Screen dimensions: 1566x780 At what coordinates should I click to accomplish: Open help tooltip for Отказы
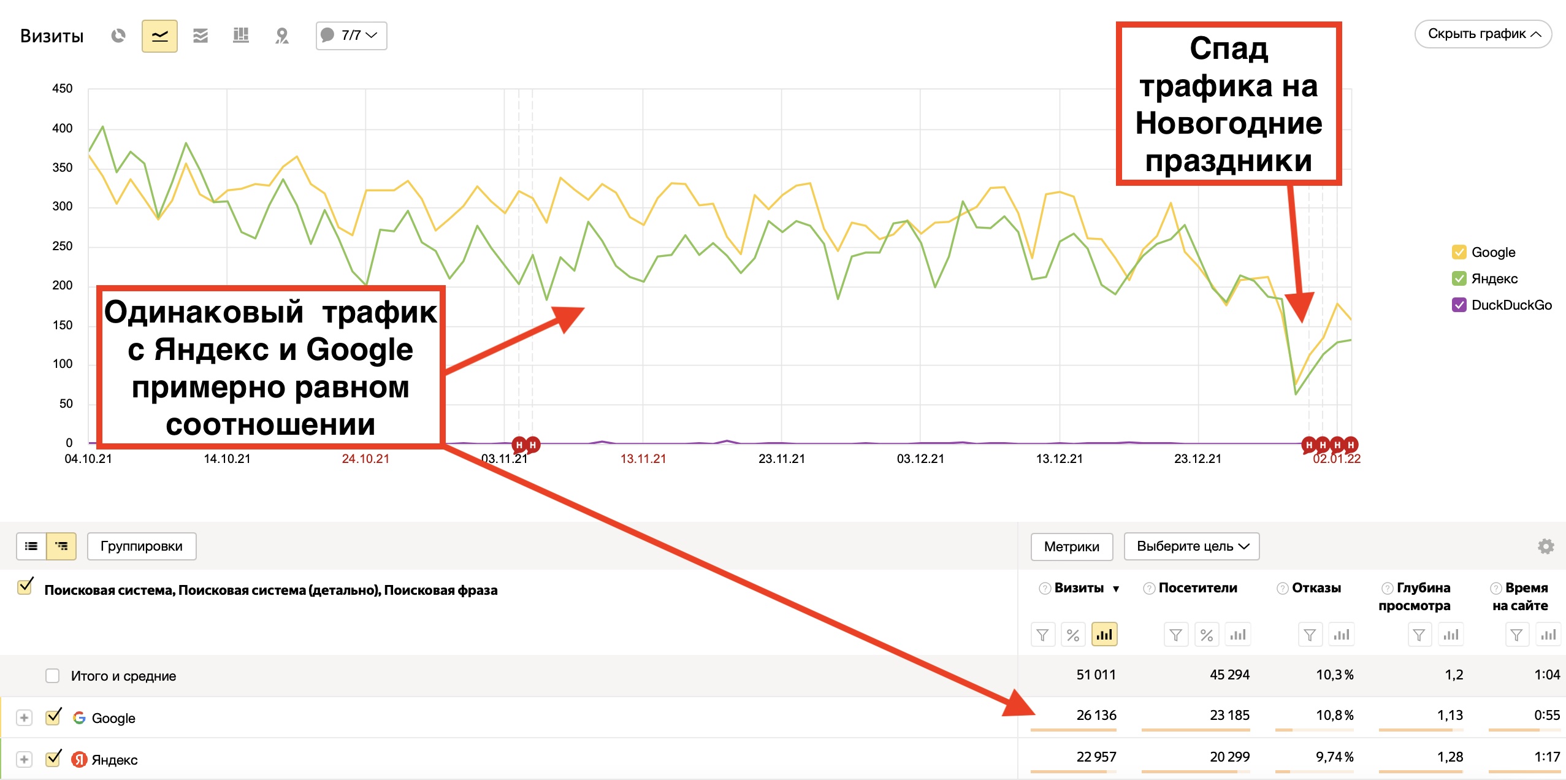coord(1282,589)
